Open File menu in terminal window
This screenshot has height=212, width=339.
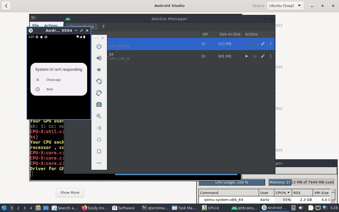click(35, 26)
